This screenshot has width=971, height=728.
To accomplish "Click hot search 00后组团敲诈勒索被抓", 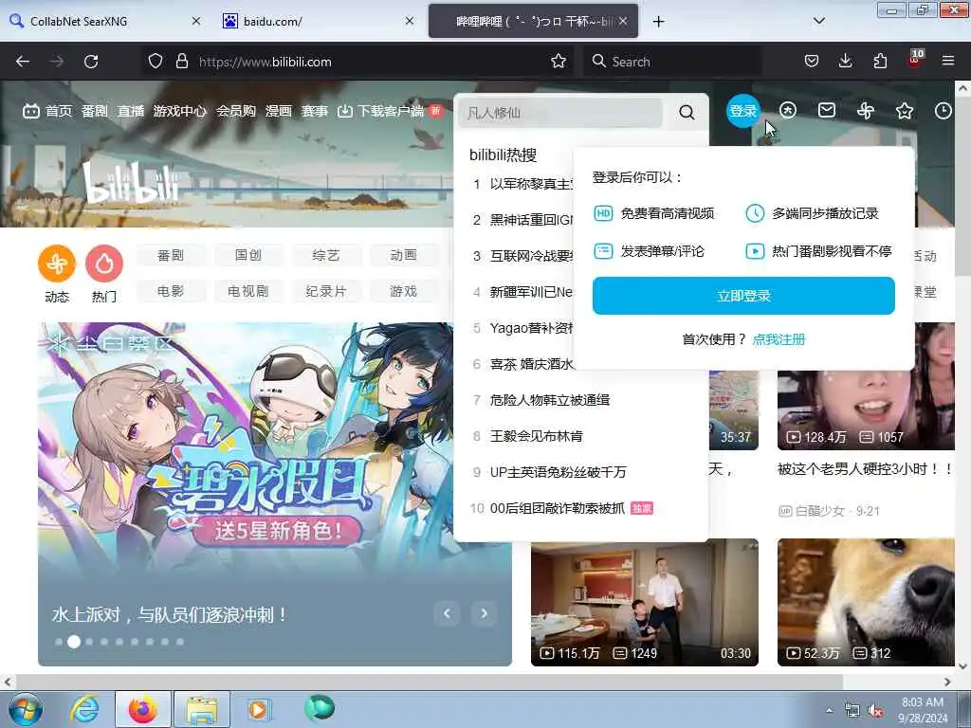I will tap(558, 508).
